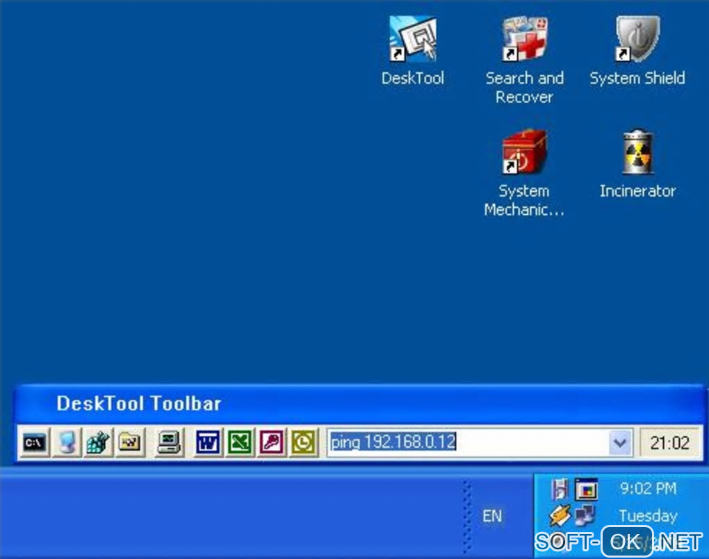The image size is (709, 559).
Task: Expand the command history dropdown arrow
Action: coord(620,443)
